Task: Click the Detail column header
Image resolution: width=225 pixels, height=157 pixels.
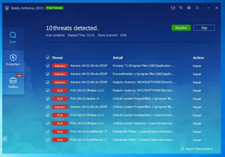Action: pos(118,58)
